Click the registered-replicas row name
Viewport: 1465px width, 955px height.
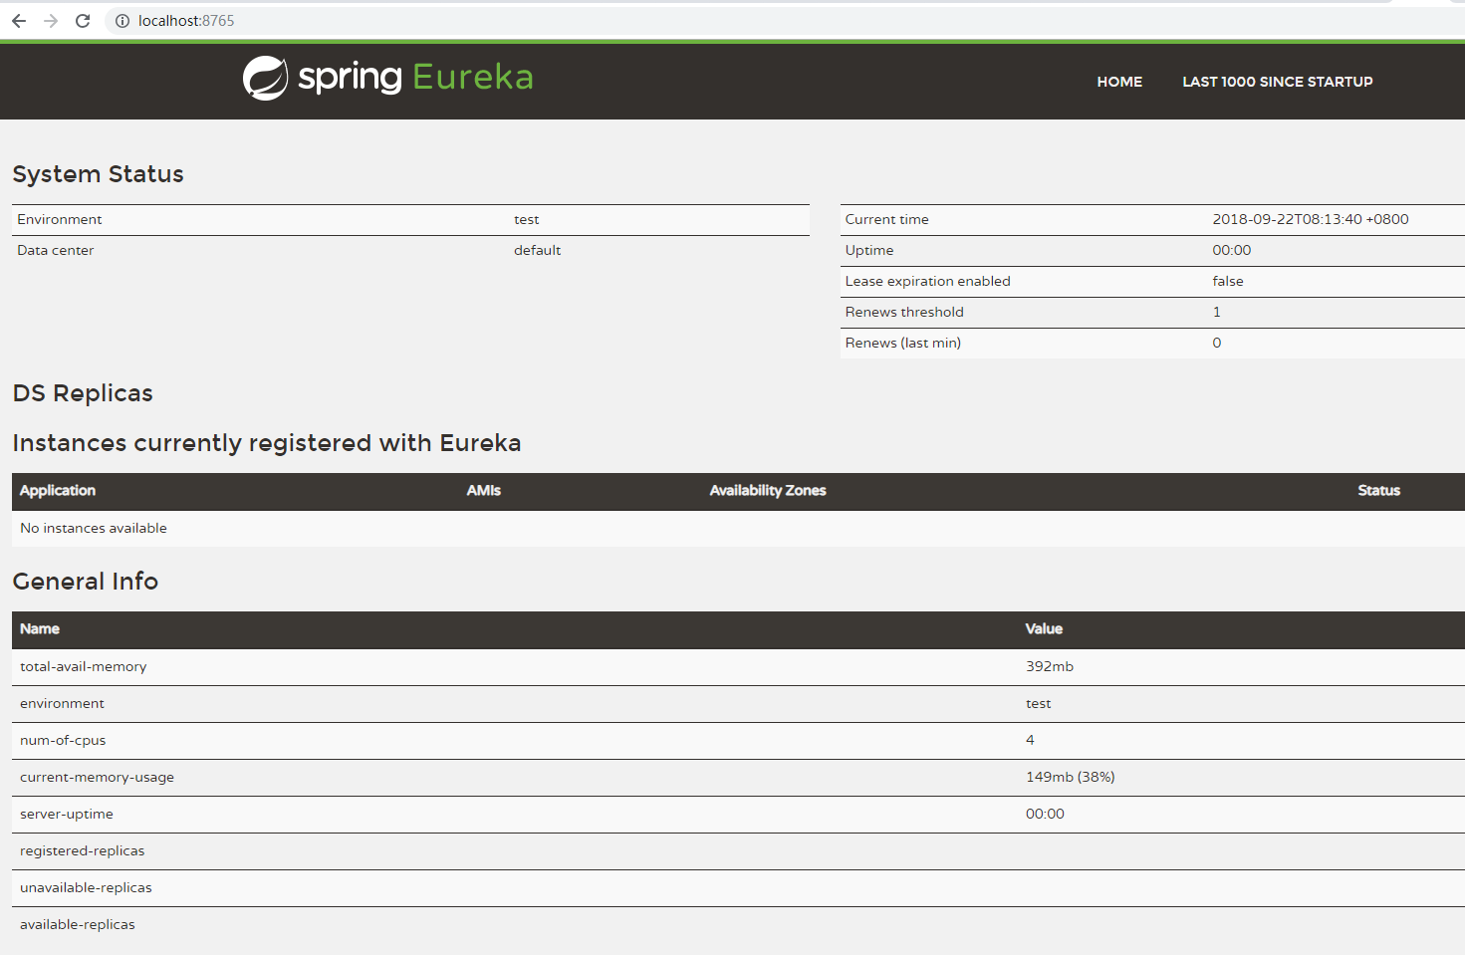coord(83,851)
